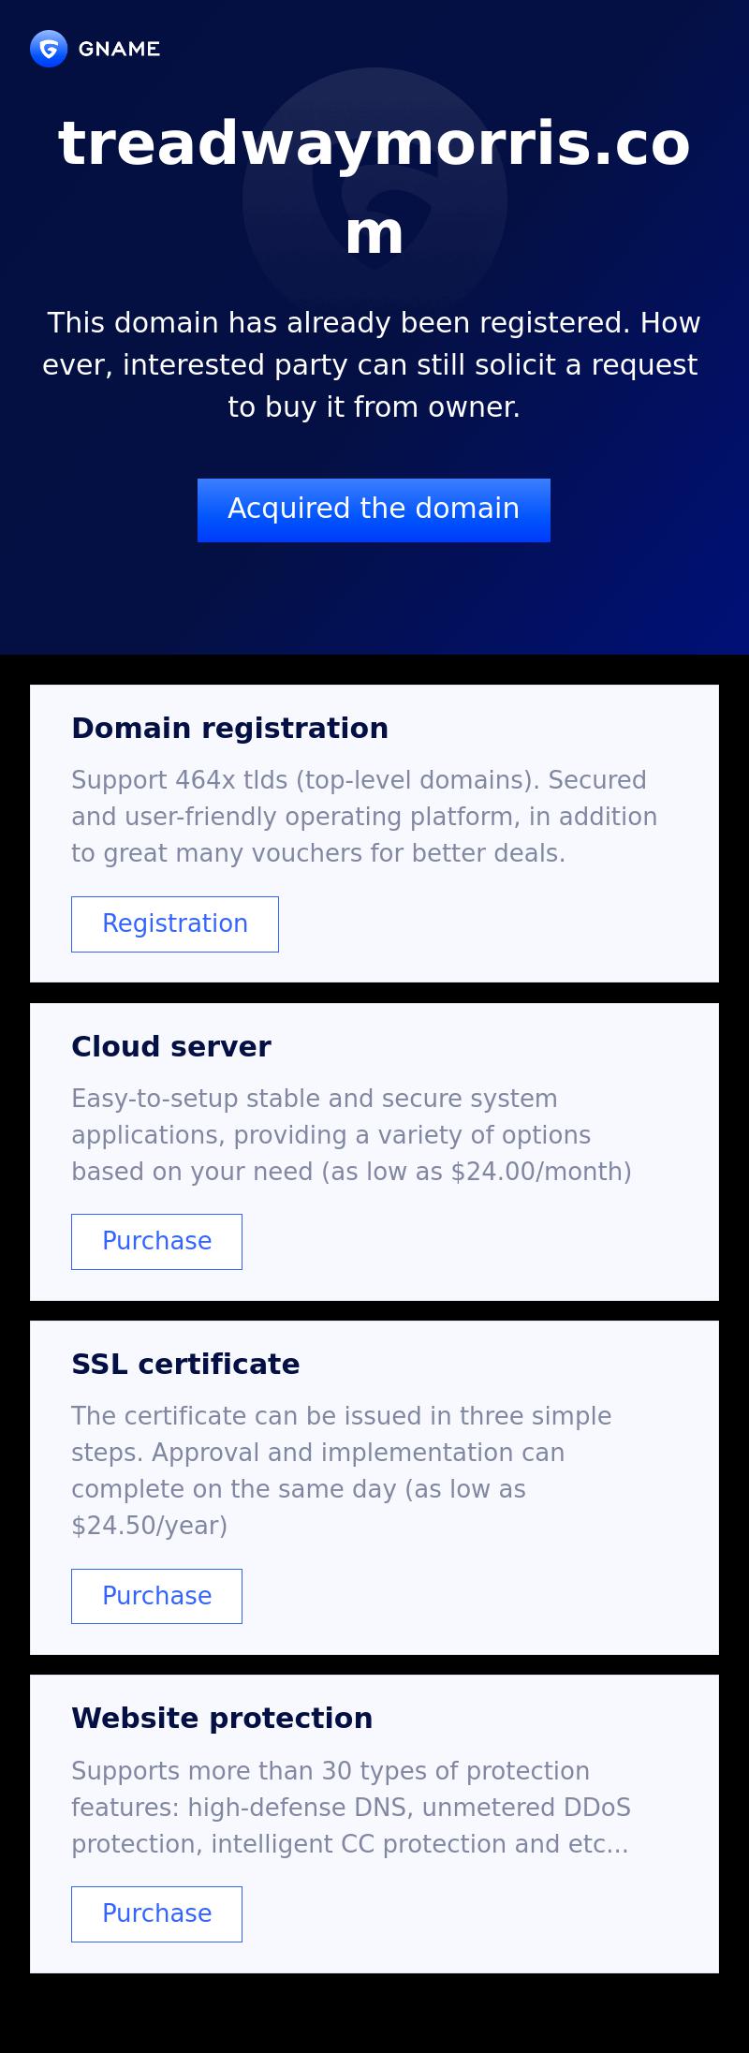The width and height of the screenshot is (749, 2053).
Task: Purchase a Cloud server
Action: pyautogui.click(x=156, y=1241)
